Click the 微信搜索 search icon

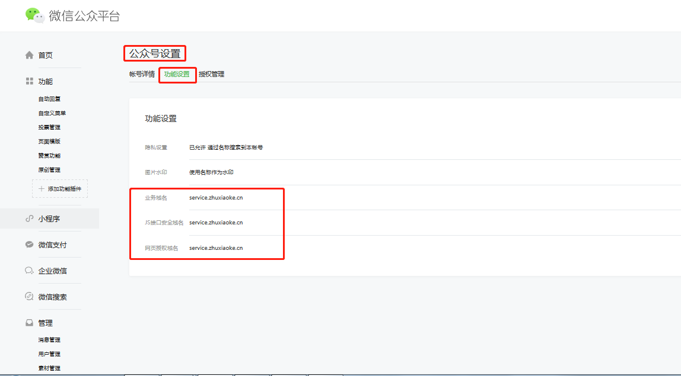click(28, 296)
